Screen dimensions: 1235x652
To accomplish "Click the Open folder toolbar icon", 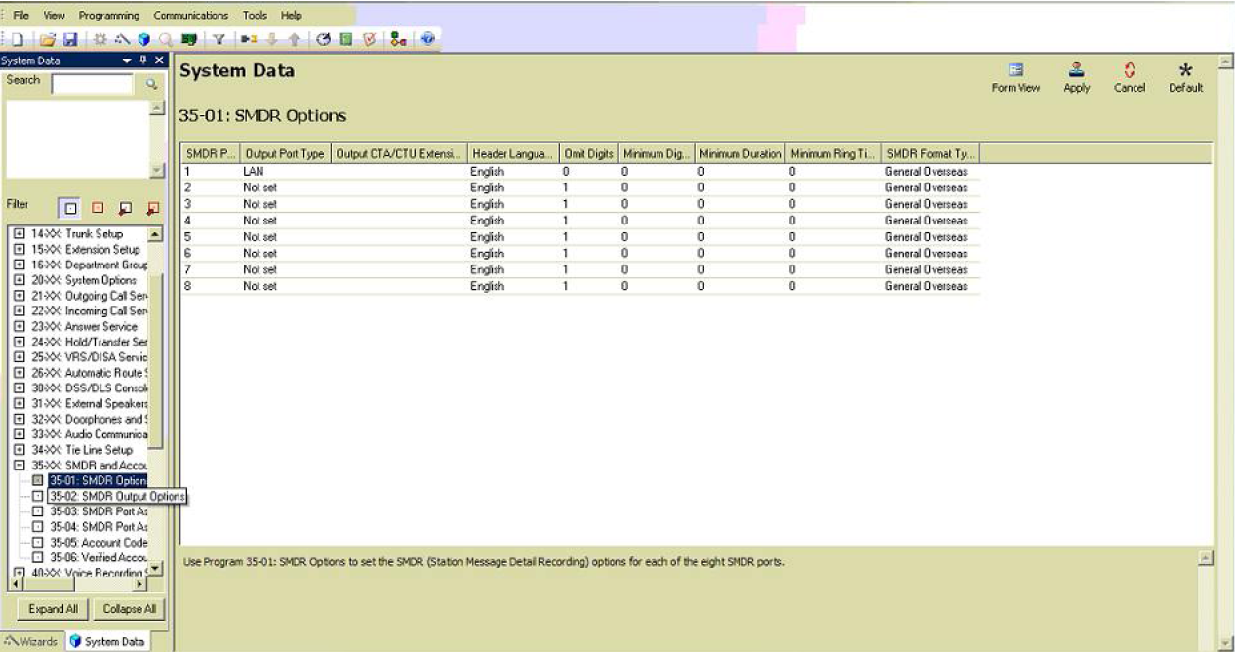I will click(x=50, y=40).
